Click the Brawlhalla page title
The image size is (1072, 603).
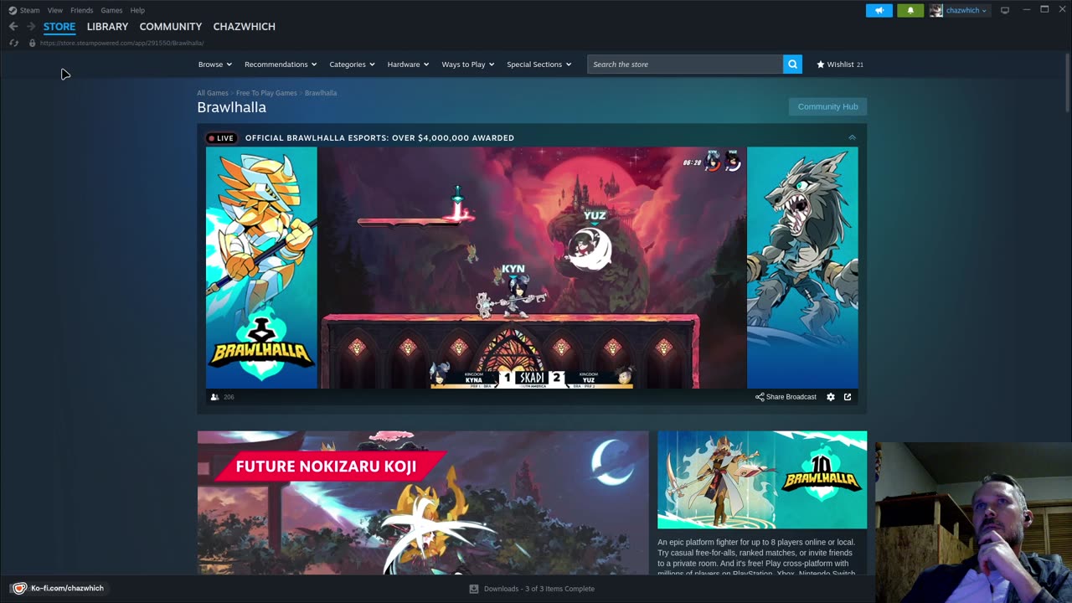tap(231, 107)
